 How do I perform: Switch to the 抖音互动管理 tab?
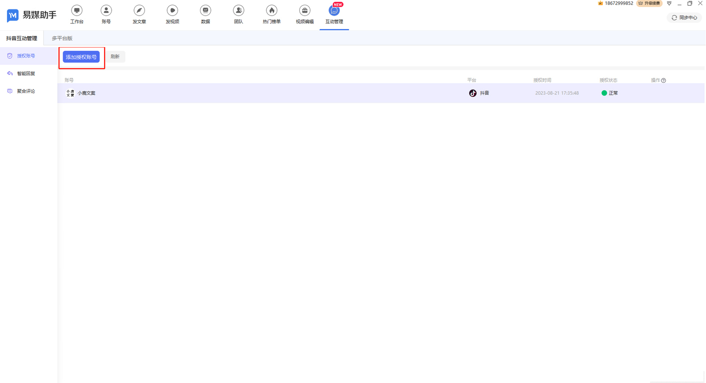tap(22, 38)
